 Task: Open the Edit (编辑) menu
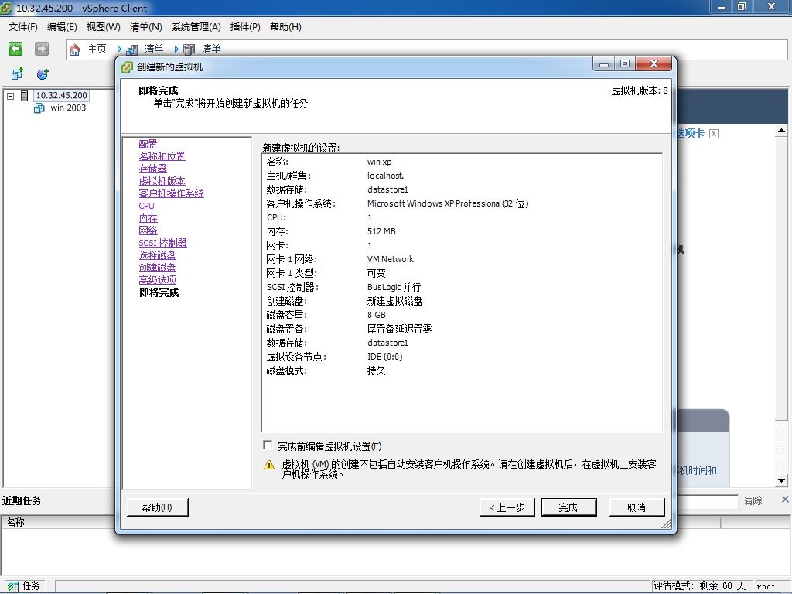[62, 27]
